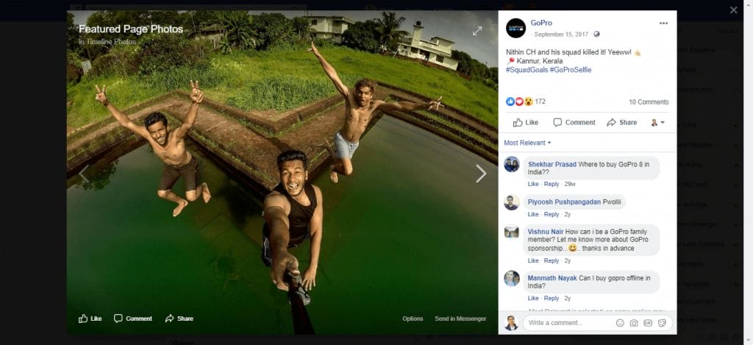
Task: Open Options in the photo overlay
Action: [413, 319]
